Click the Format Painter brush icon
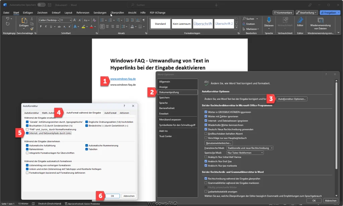This screenshot has height=206, width=343. pos(32,29)
